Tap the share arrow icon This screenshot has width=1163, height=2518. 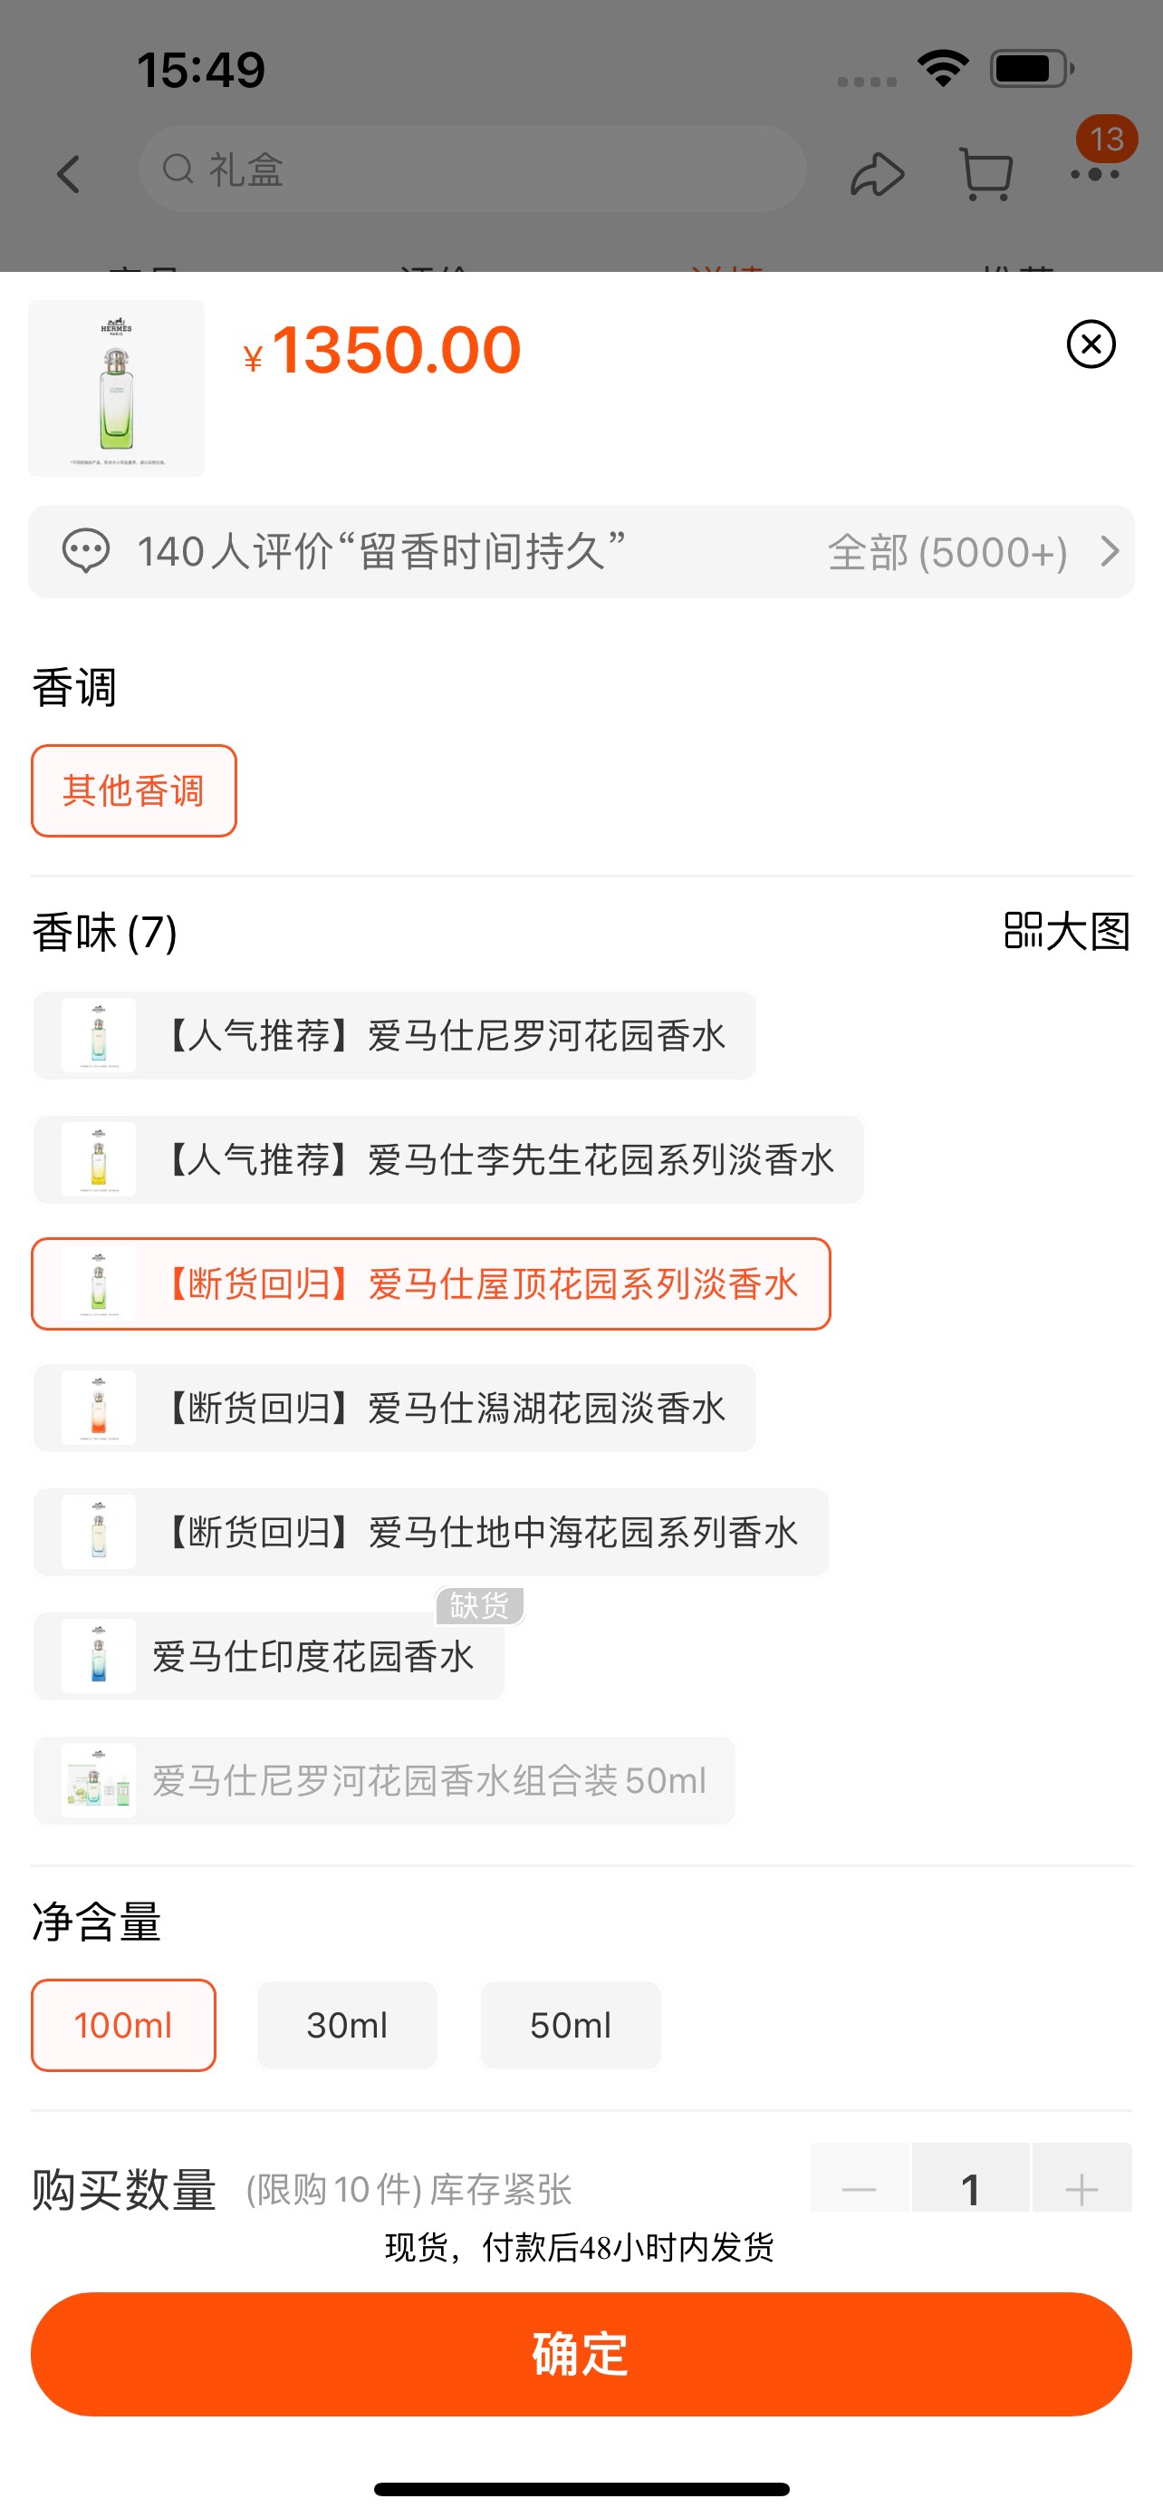(877, 174)
